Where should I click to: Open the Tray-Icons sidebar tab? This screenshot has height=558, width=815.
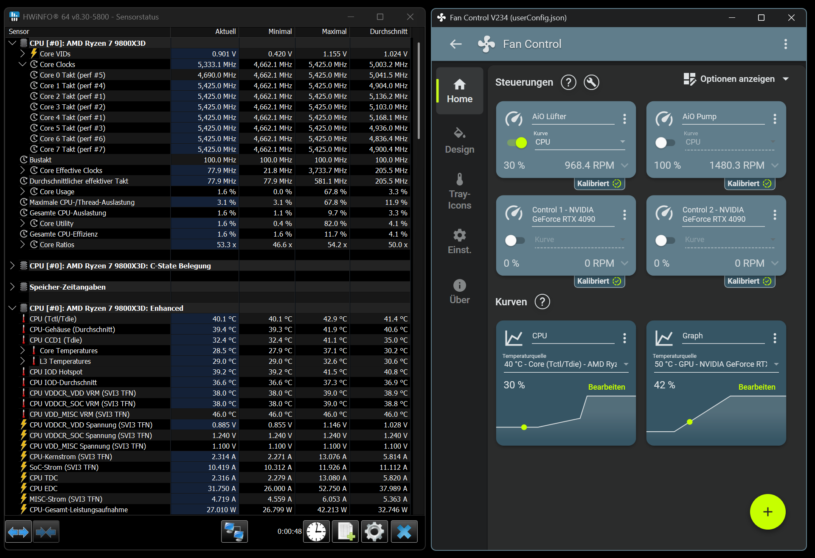point(459,191)
